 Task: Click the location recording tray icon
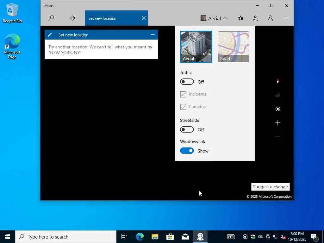(245, 237)
